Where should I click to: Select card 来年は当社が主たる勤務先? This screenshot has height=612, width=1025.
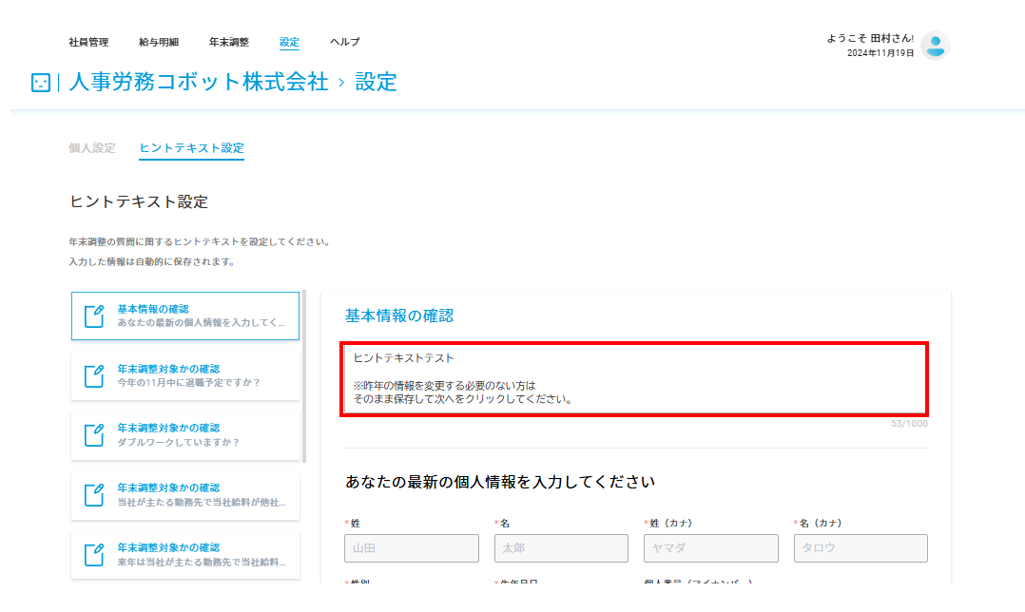coord(185,555)
